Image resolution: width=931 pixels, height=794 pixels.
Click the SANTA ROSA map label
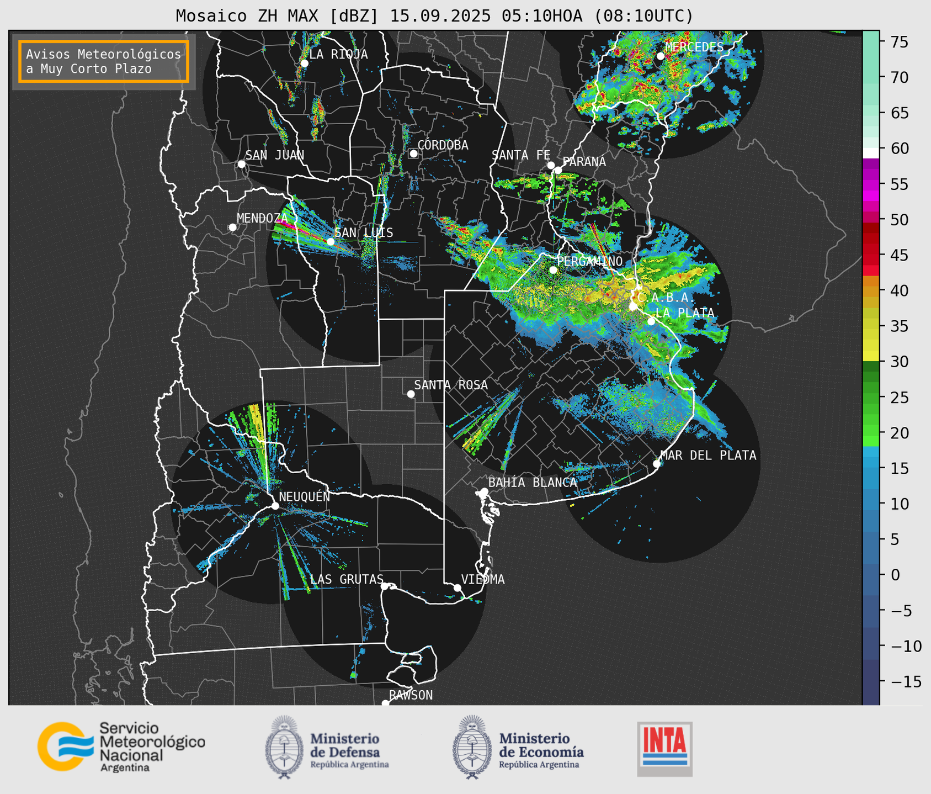pyautogui.click(x=451, y=385)
